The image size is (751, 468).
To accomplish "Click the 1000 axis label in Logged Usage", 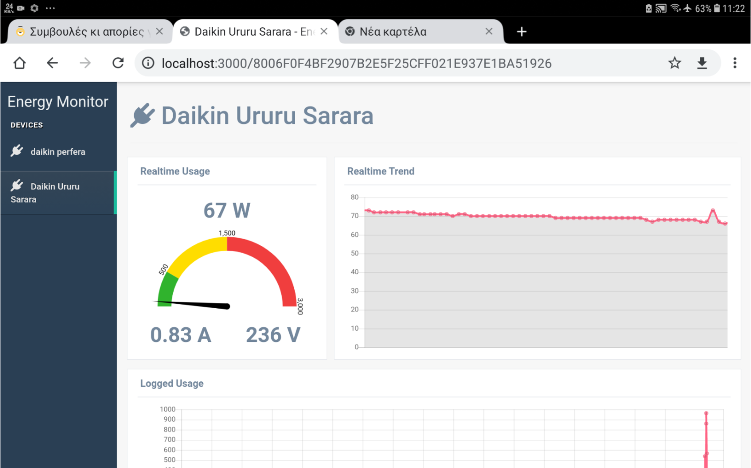I will coord(168,409).
